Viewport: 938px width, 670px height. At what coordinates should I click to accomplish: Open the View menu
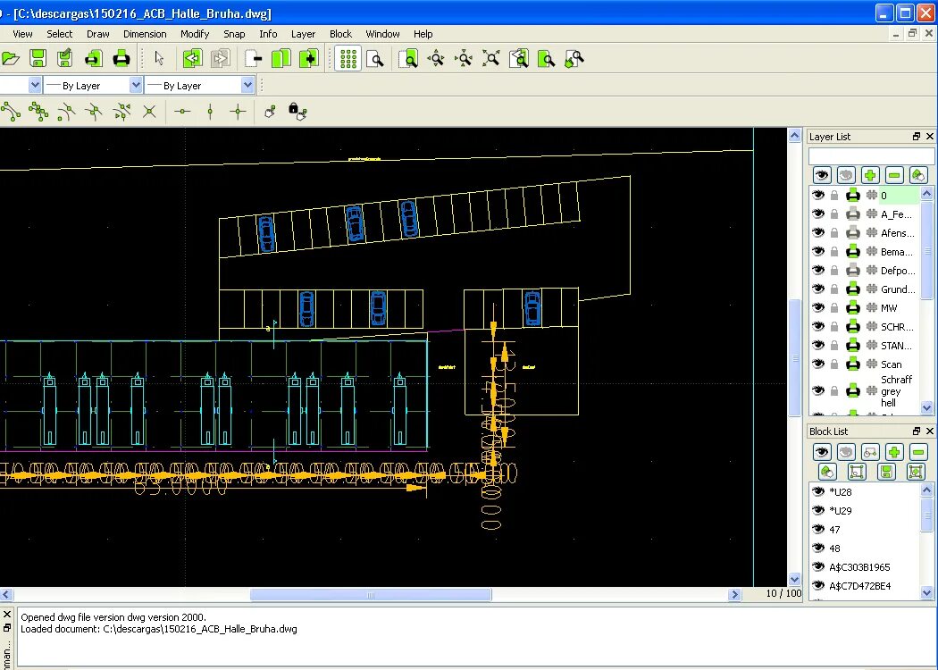(22, 34)
